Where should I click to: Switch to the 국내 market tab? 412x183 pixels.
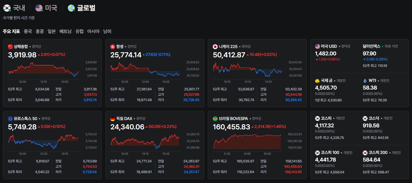click(19, 8)
